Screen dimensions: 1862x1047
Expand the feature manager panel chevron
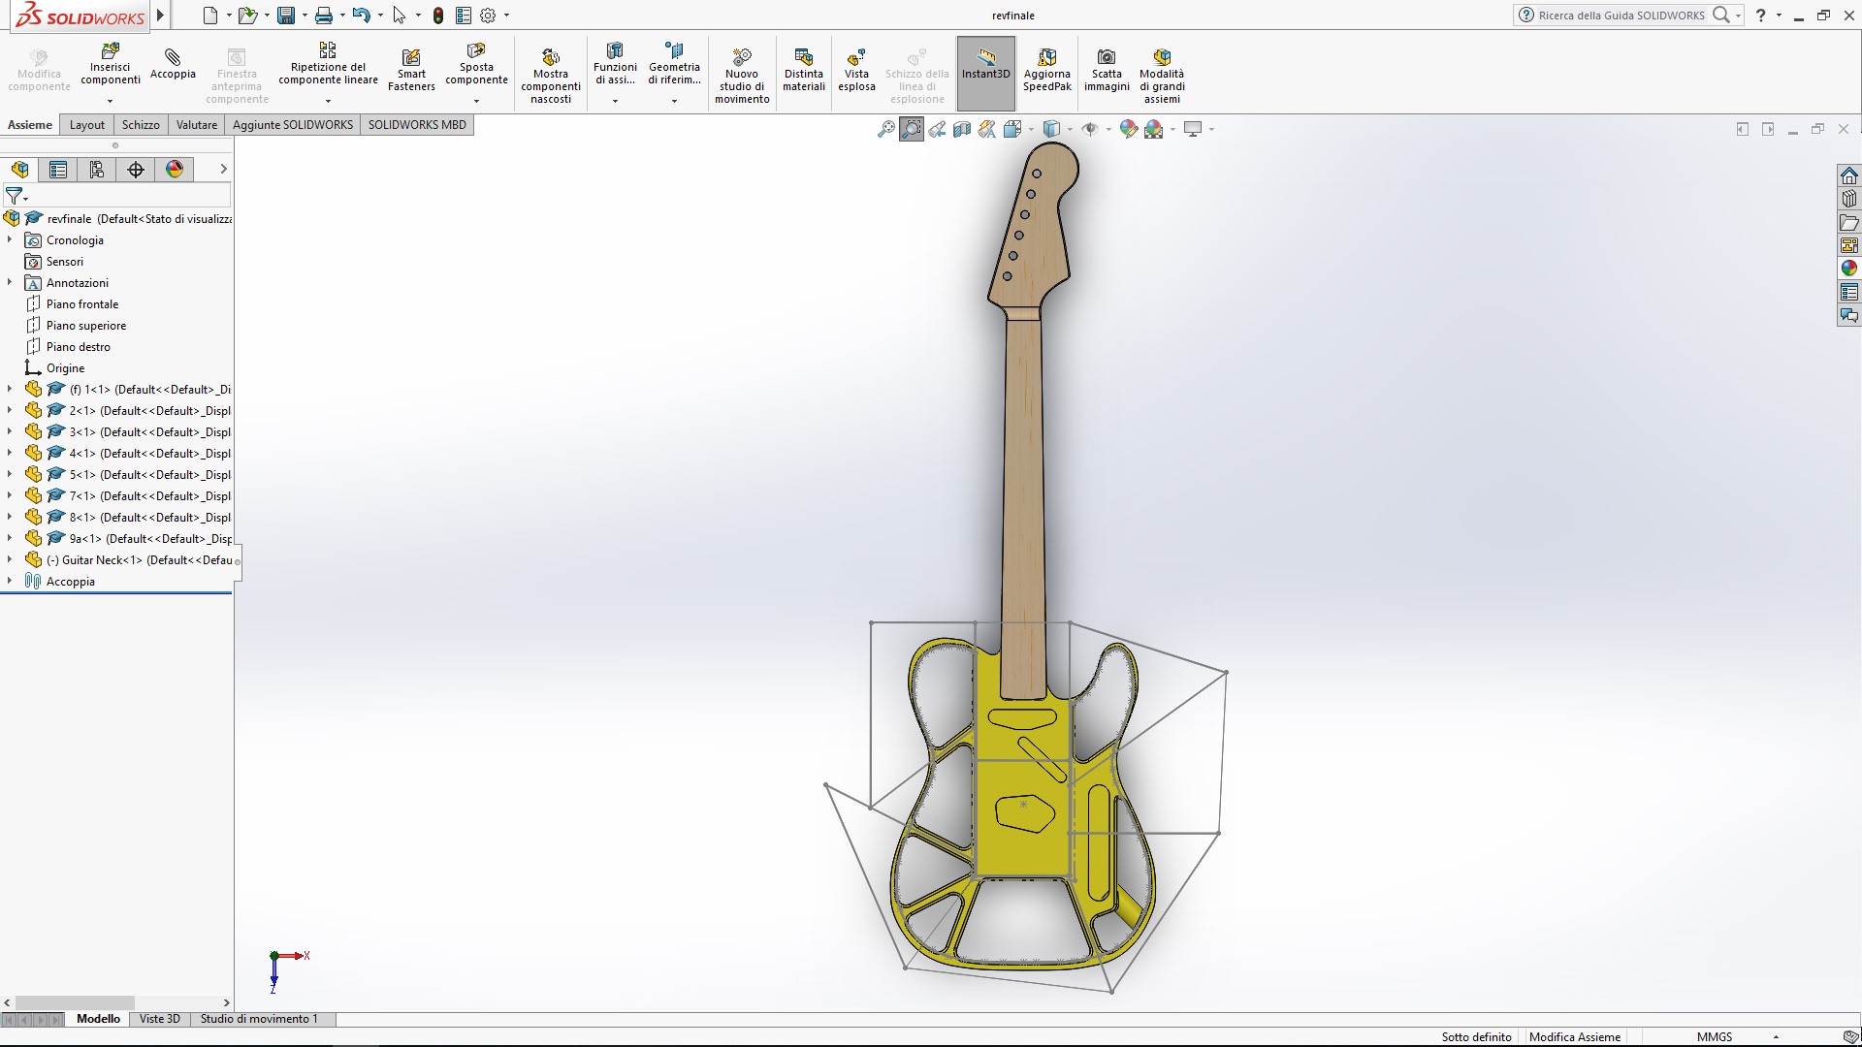click(x=223, y=169)
